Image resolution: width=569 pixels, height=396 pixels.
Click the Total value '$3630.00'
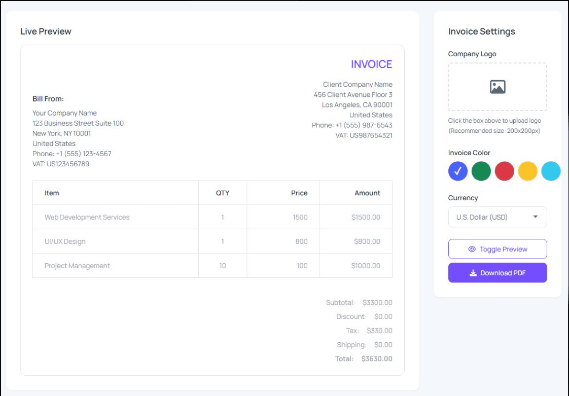[x=377, y=358]
